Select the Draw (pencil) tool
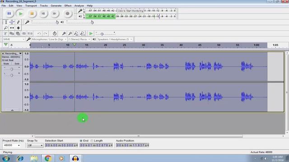Screen dimensions: 289x162 (x=18, y=22)
